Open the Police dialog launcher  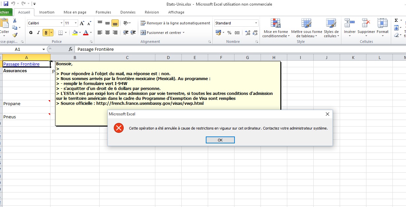[91, 42]
